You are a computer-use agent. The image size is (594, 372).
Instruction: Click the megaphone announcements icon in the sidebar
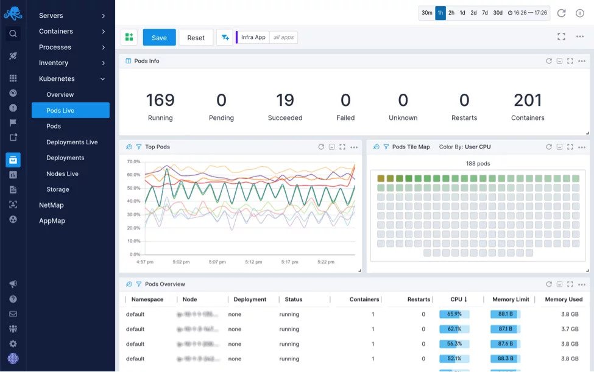tap(13, 284)
